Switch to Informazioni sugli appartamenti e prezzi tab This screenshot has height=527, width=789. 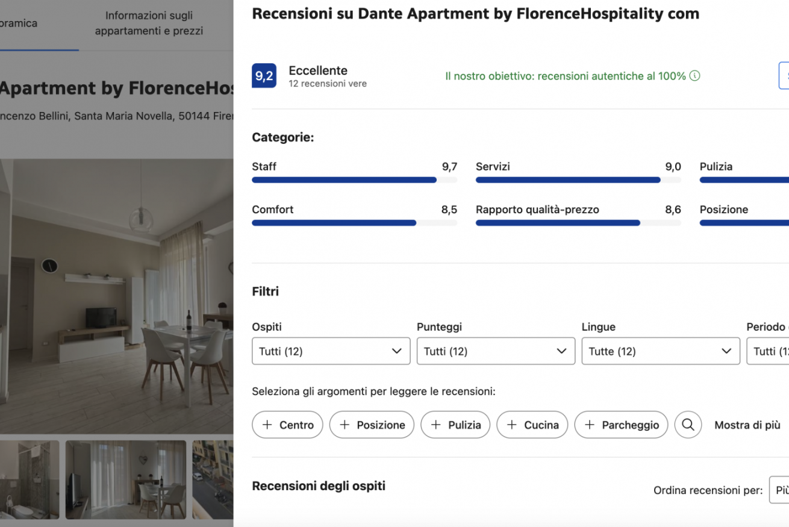(x=149, y=23)
